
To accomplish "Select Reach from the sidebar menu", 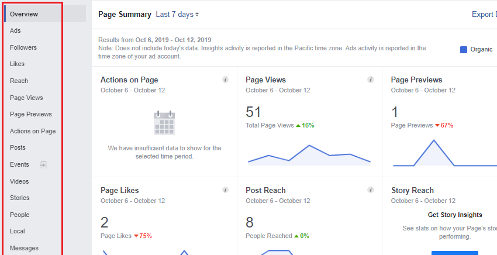I will pyautogui.click(x=19, y=81).
